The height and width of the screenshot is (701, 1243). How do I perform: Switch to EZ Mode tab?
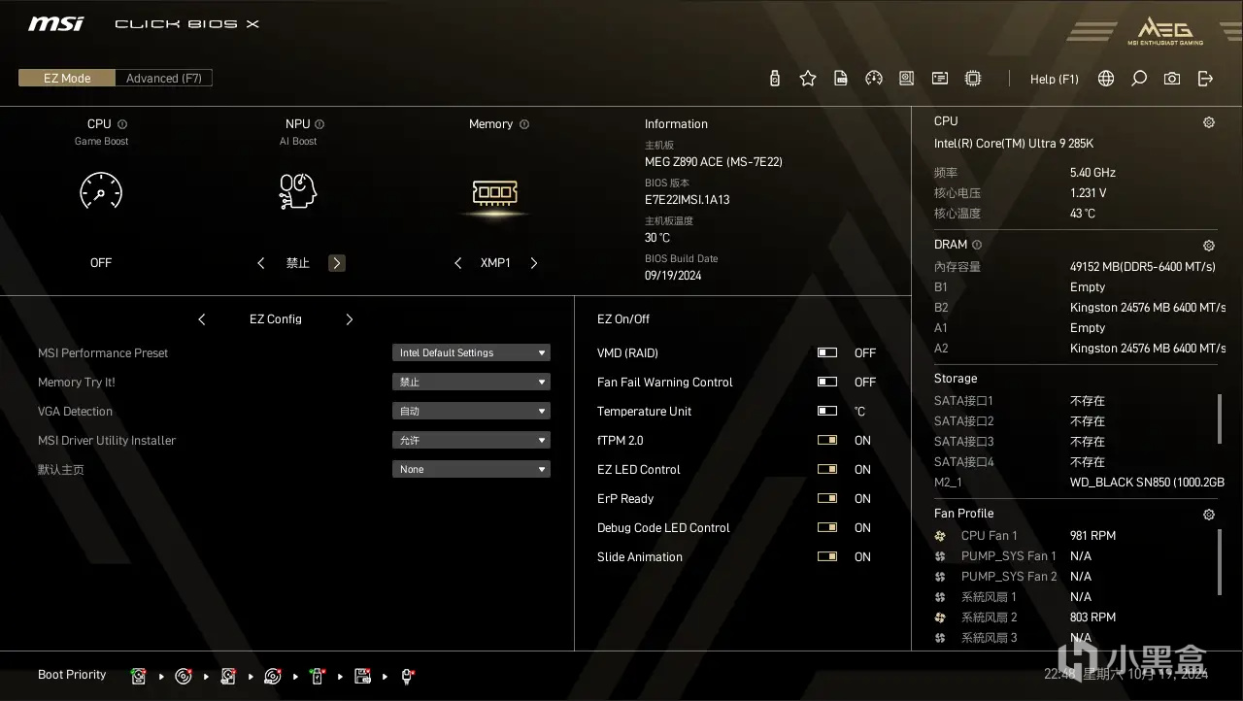67,79
